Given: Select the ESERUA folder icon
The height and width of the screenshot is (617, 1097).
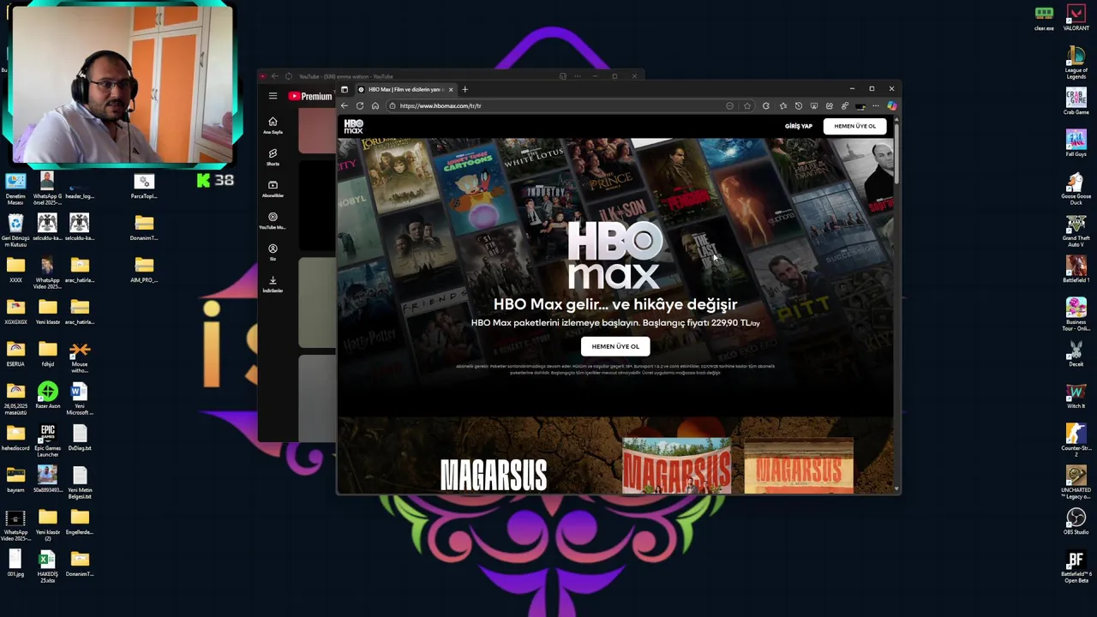Looking at the screenshot, I should point(15,352).
